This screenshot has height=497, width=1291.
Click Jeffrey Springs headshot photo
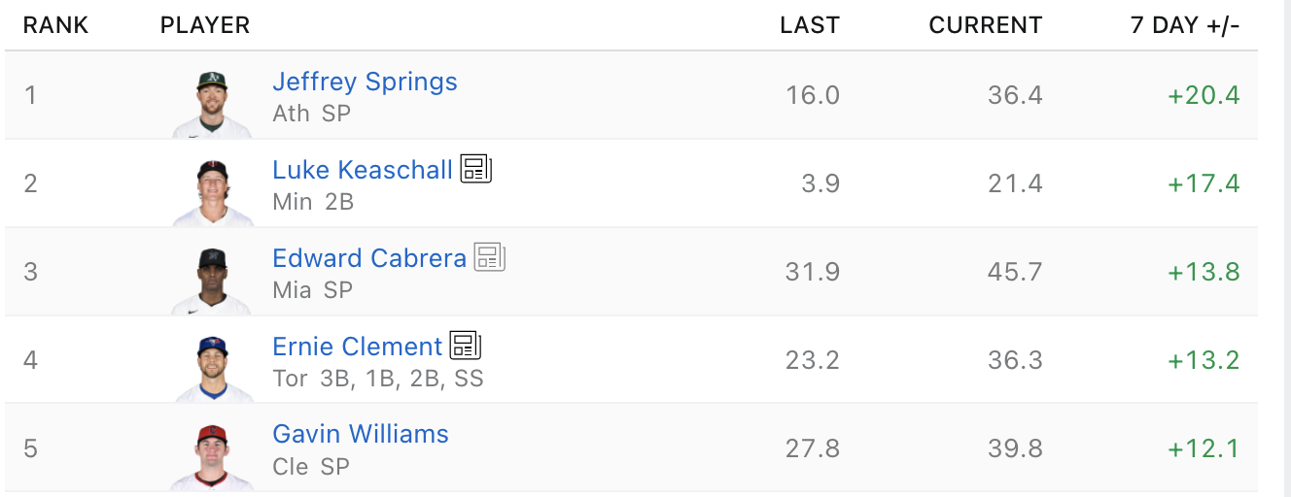[x=212, y=103]
